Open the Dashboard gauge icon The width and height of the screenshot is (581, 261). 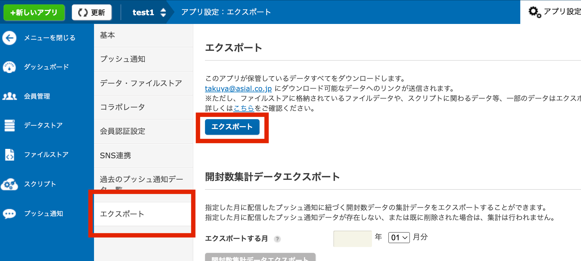[x=9, y=67]
